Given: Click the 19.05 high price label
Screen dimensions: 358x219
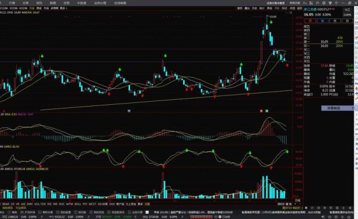Looking at the screenshot, I should pyautogui.click(x=273, y=17).
